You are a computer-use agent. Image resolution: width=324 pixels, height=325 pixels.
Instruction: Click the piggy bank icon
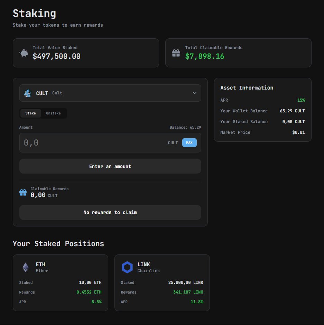point(24,53)
